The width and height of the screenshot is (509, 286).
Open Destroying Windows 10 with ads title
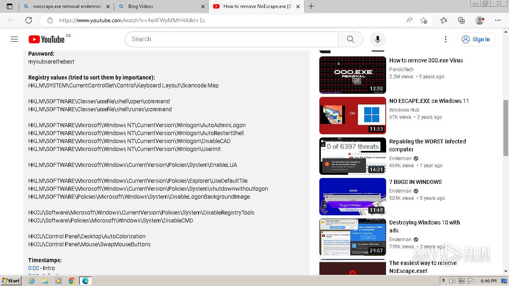click(x=425, y=226)
